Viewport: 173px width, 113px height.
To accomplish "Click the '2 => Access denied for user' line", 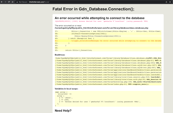I will tap(100, 102).
